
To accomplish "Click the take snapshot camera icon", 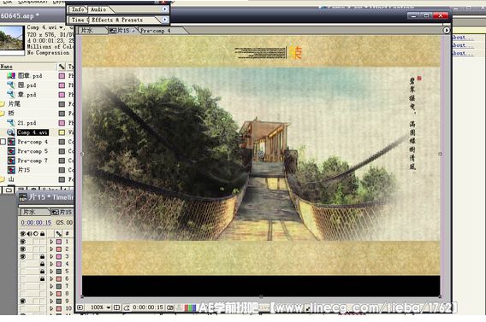I will [170, 307].
